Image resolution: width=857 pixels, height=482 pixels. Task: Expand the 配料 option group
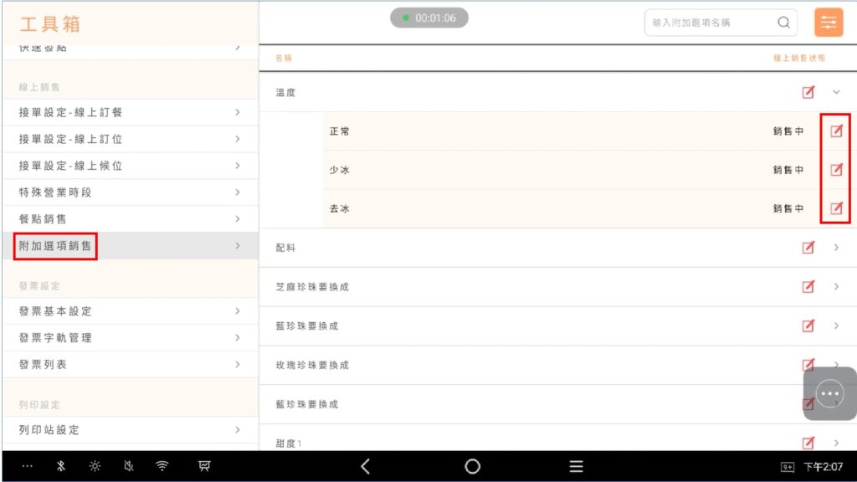click(x=835, y=248)
